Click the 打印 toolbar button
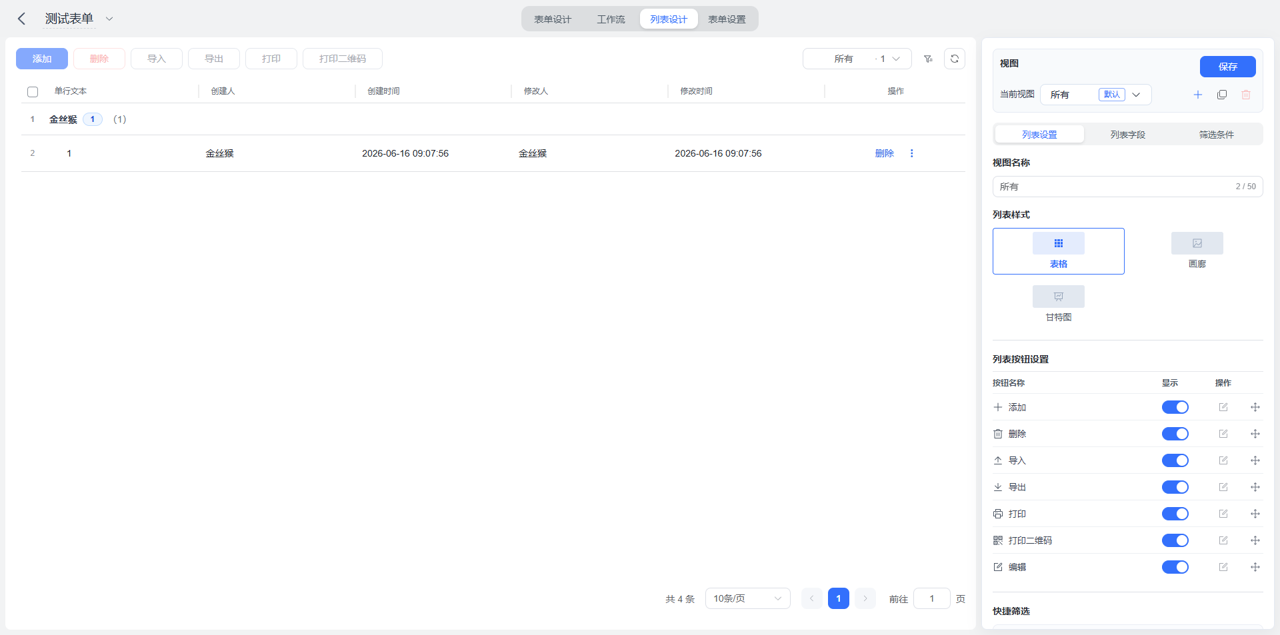The height and width of the screenshot is (635, 1280). (x=271, y=59)
